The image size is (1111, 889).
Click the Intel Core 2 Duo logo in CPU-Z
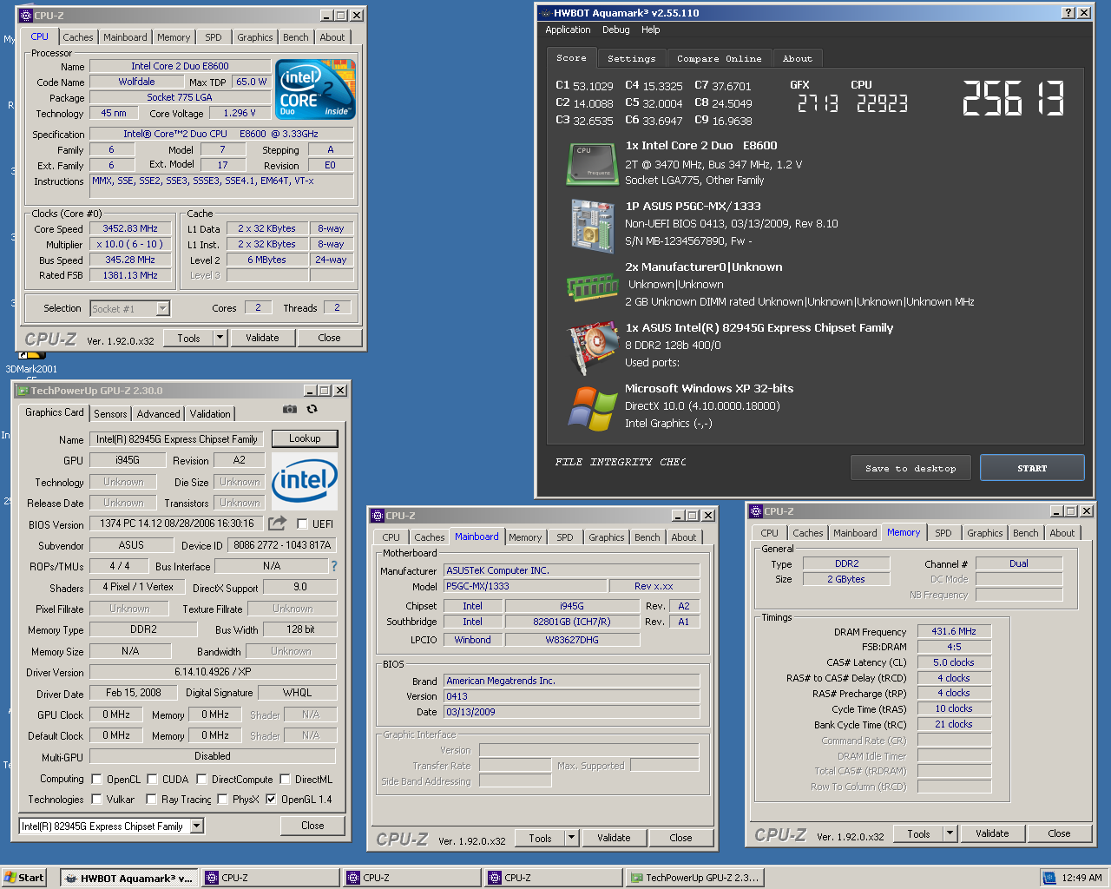coord(315,89)
